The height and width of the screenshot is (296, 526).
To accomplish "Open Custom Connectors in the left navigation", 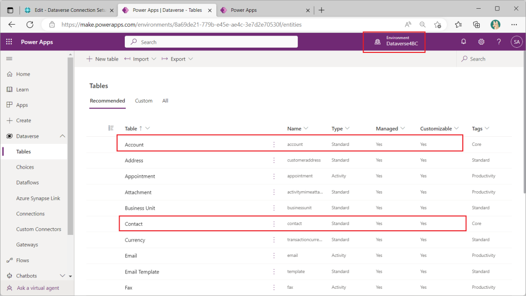I will pos(39,229).
